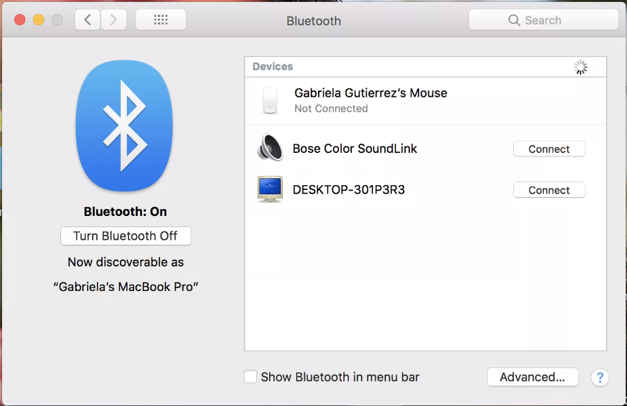This screenshot has height=406, width=627.
Task: Click the forward navigation arrow
Action: click(114, 20)
